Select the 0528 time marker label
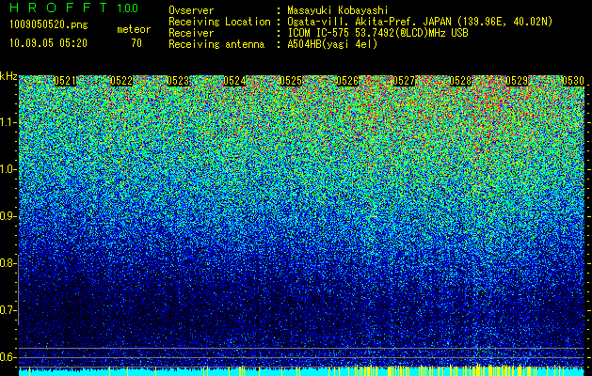This screenshot has width=592, height=376. click(460, 81)
